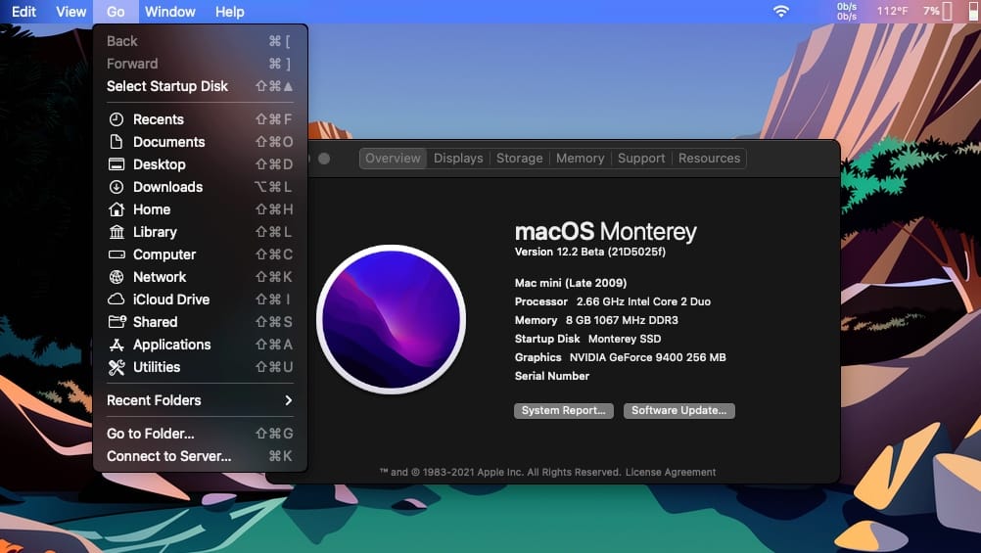The image size is (981, 553).
Task: Click the battery icon in menu bar
Action: 947,12
